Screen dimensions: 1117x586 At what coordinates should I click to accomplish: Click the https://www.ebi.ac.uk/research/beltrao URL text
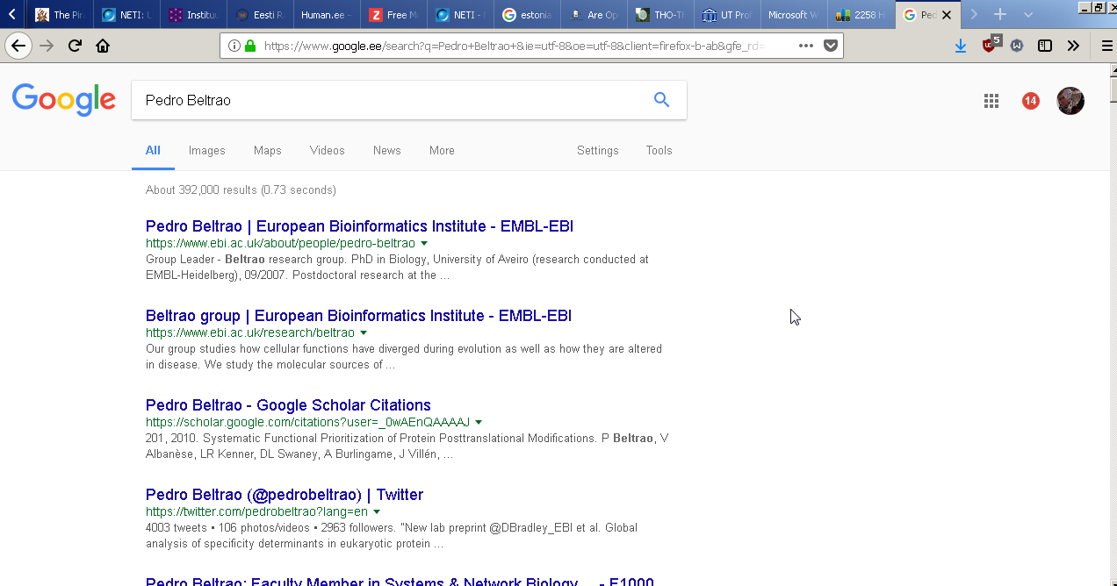pyautogui.click(x=250, y=332)
